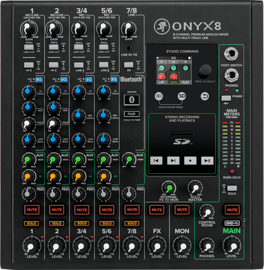Click the FOOT SWITCH jack
Image resolution: width=264 pixels, height=270 pixels.
point(231,54)
